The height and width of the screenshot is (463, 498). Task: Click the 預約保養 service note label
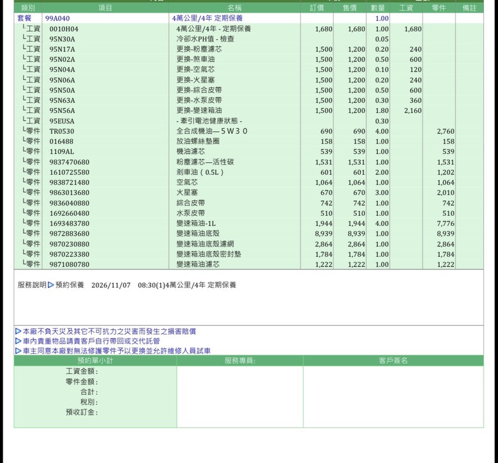pyautogui.click(x=70, y=285)
